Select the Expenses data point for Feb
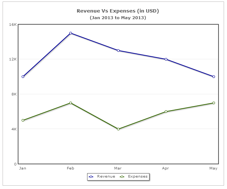The height and width of the screenshot is (189, 227). pyautogui.click(x=70, y=103)
